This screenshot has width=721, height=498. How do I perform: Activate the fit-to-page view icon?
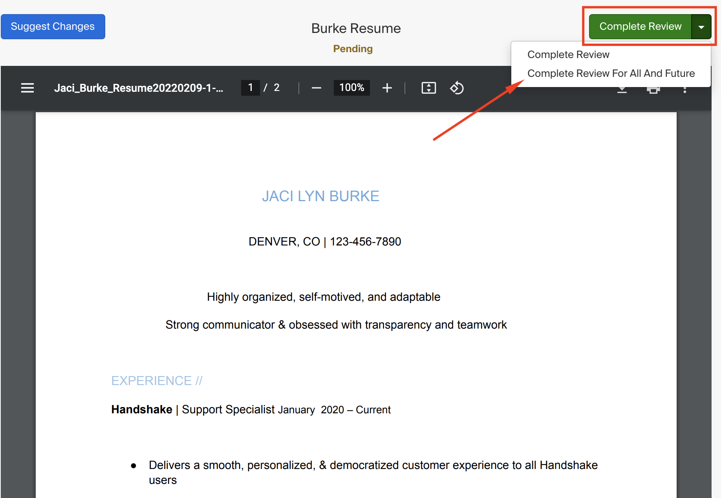[429, 88]
